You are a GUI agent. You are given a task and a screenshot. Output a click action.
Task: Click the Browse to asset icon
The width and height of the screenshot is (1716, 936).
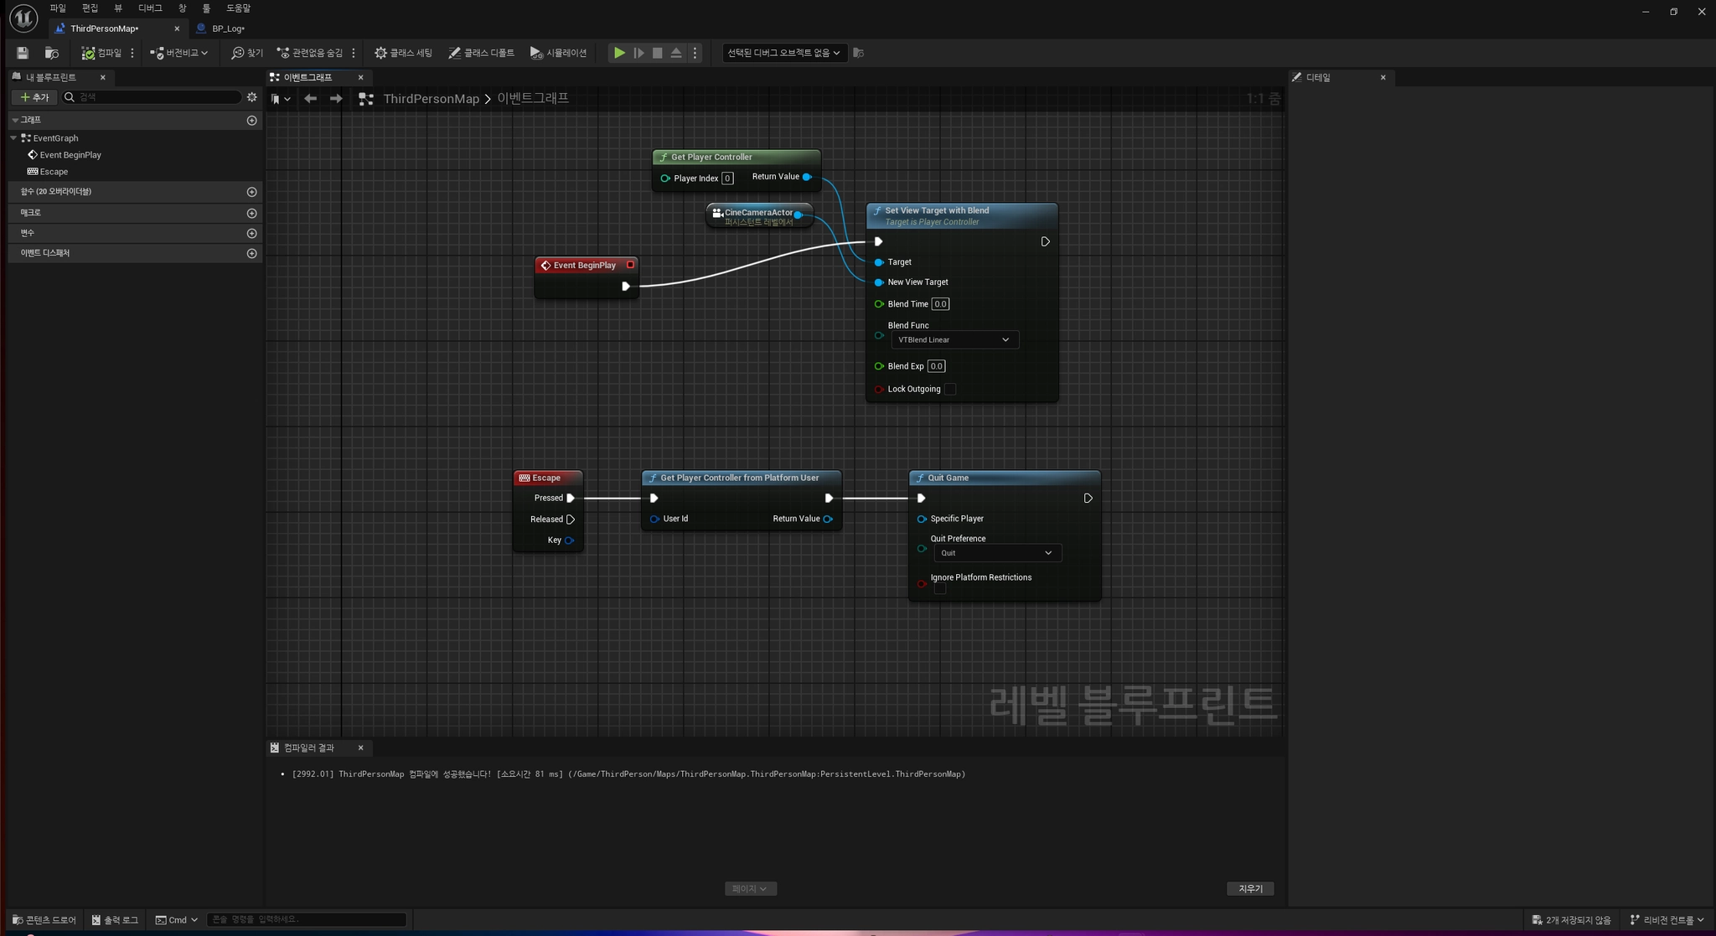51,53
